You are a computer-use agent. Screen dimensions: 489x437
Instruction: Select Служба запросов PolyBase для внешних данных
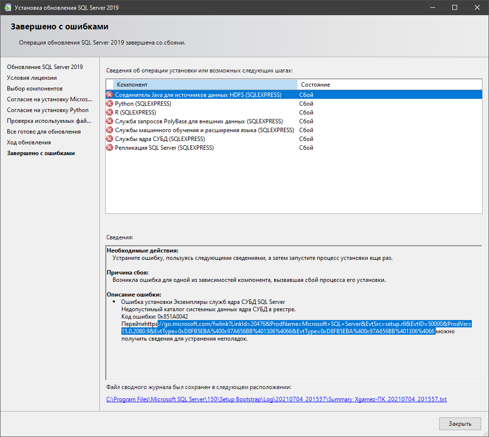click(294, 121)
